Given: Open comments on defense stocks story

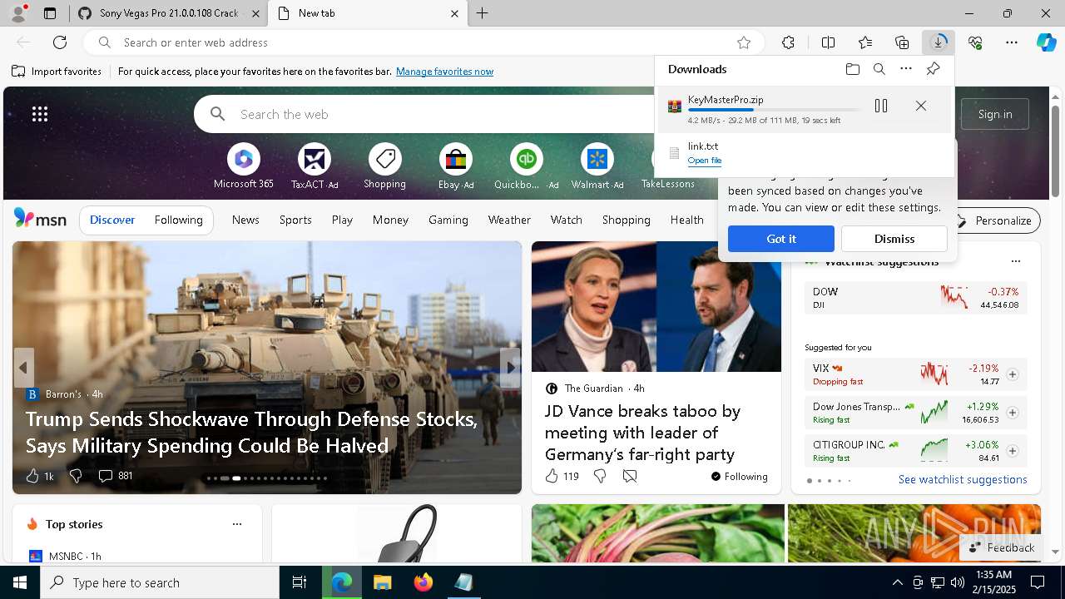Looking at the screenshot, I should 115,476.
